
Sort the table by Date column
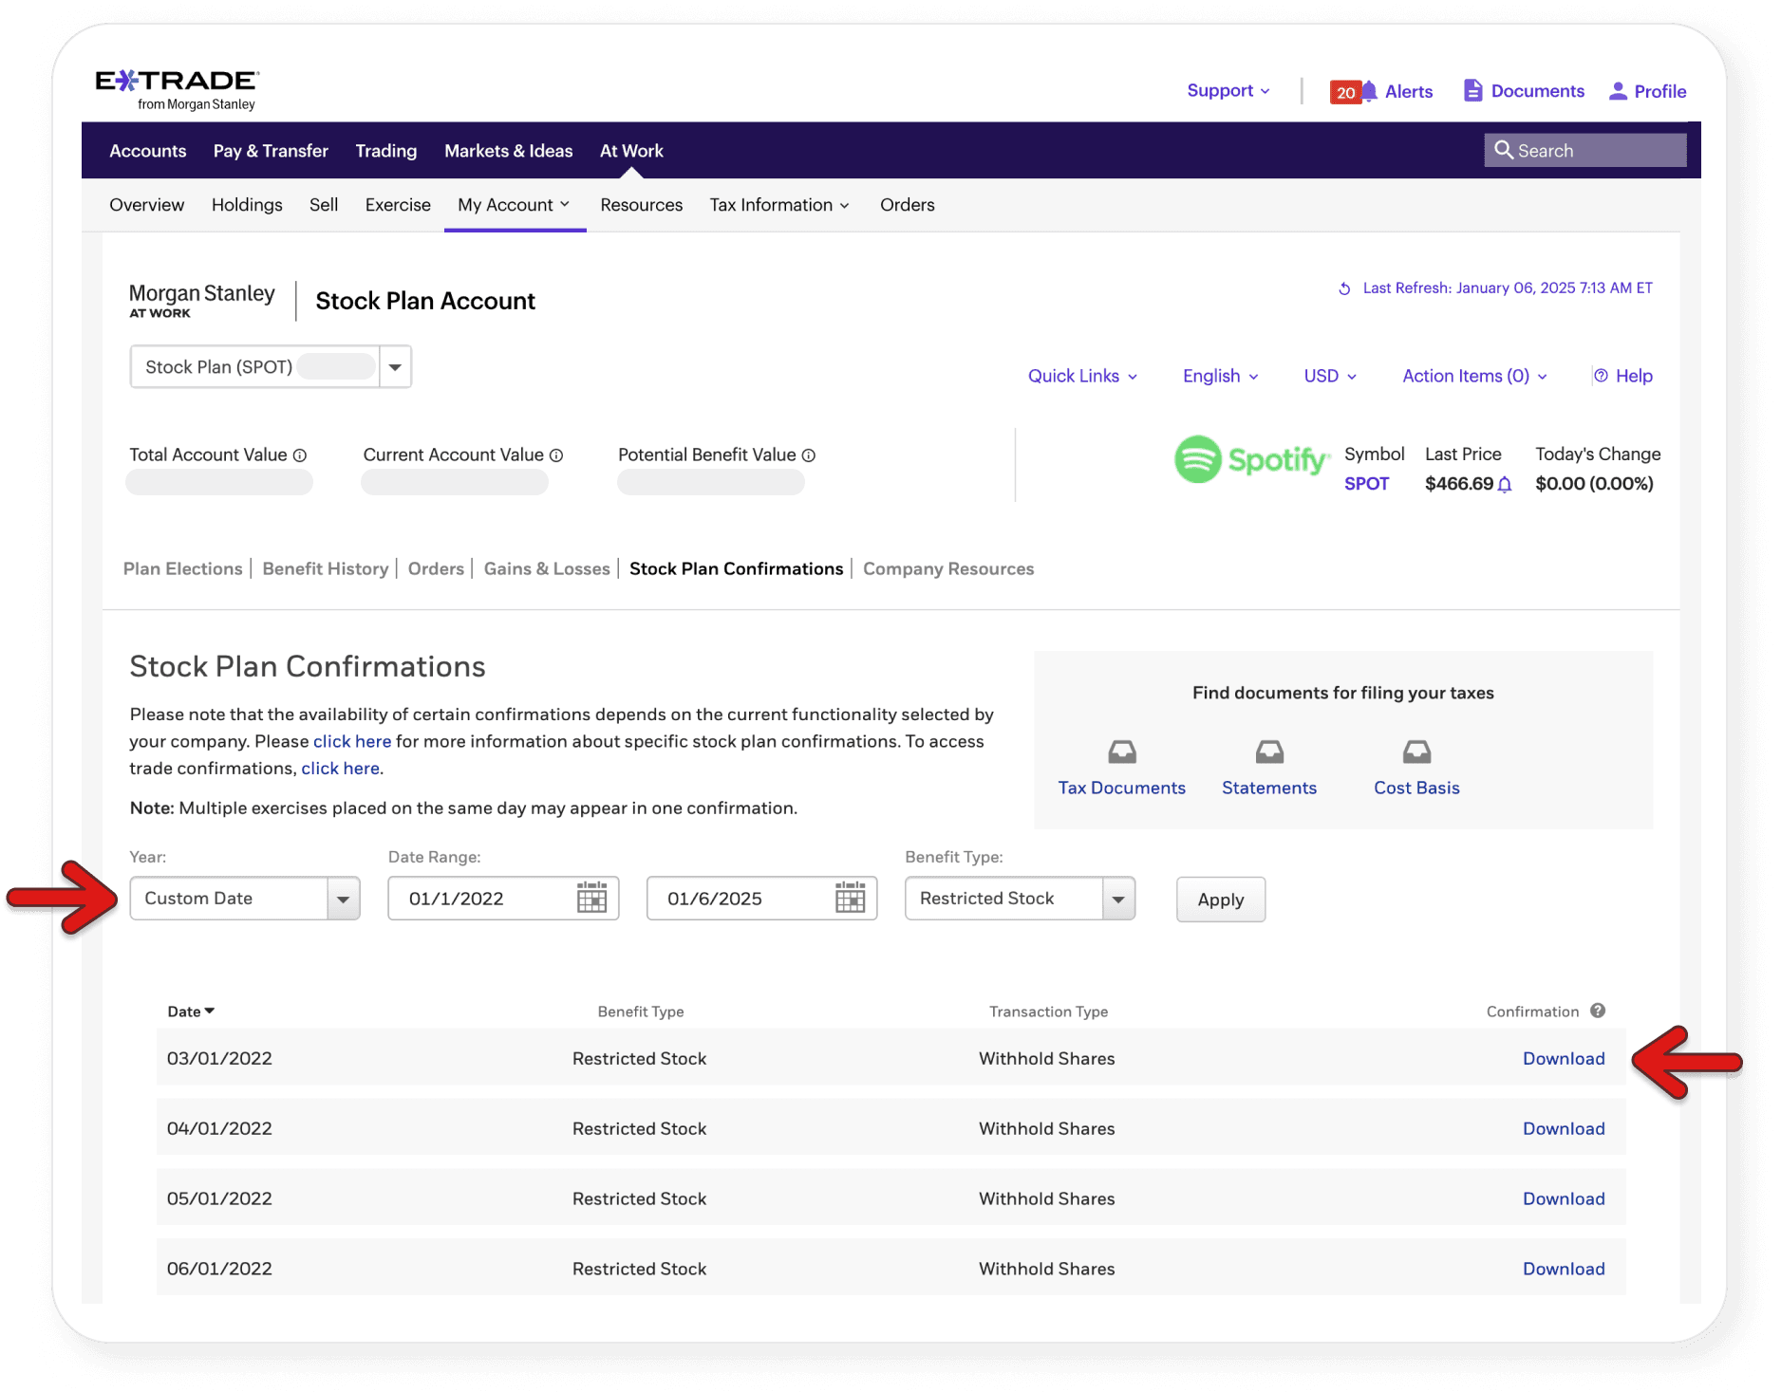click(191, 1012)
